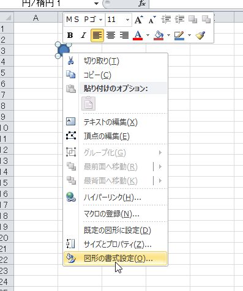Expand グループ化(G) submenu arrow

pyautogui.click(x=160, y=152)
